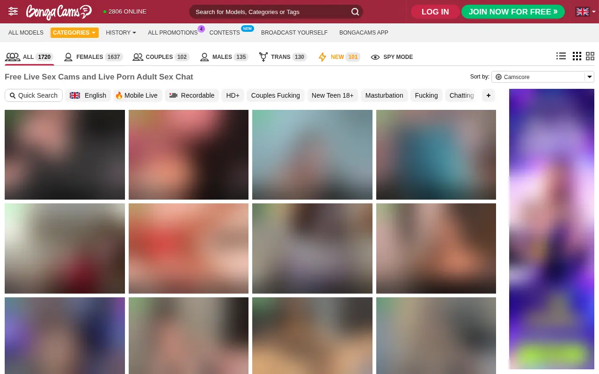
Task: Open All Models menu item
Action: 26,33
